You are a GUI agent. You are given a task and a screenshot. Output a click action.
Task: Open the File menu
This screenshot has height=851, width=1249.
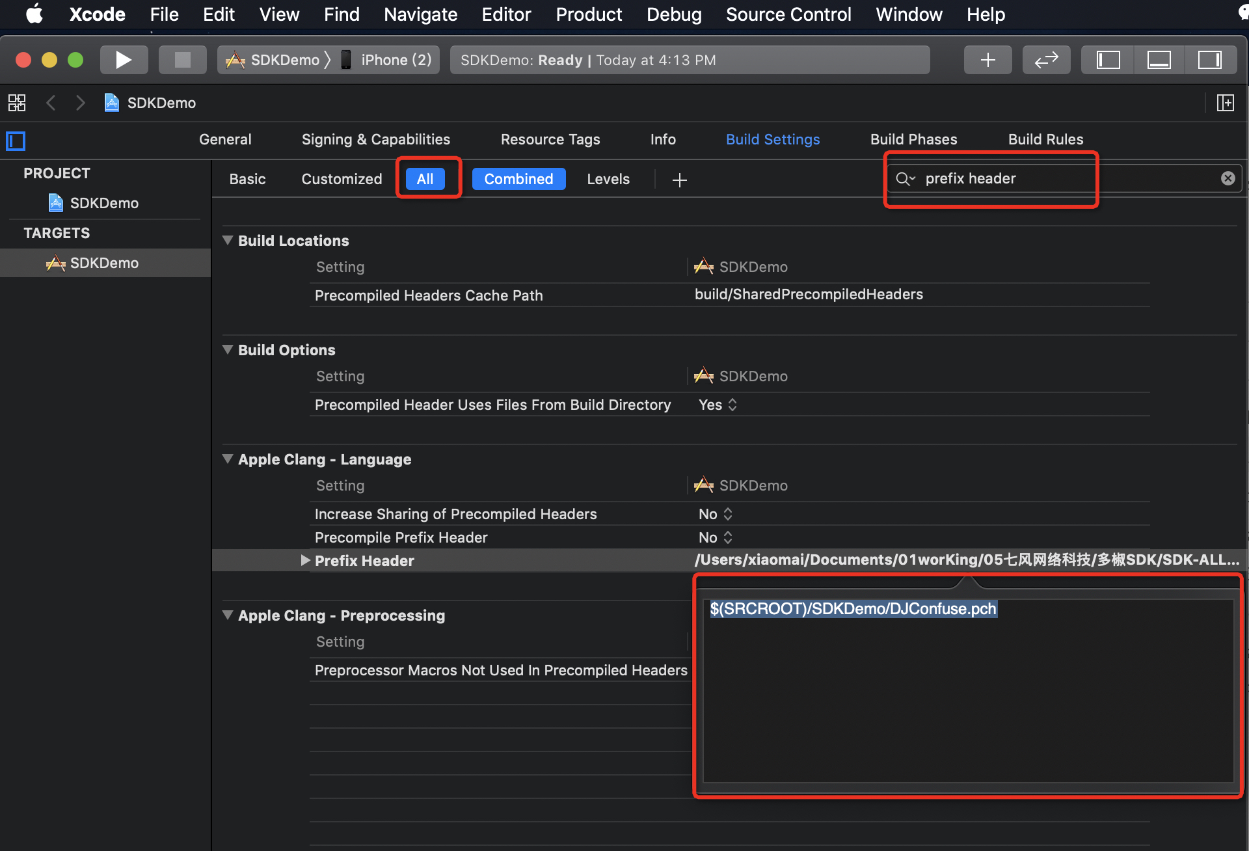pyautogui.click(x=164, y=14)
